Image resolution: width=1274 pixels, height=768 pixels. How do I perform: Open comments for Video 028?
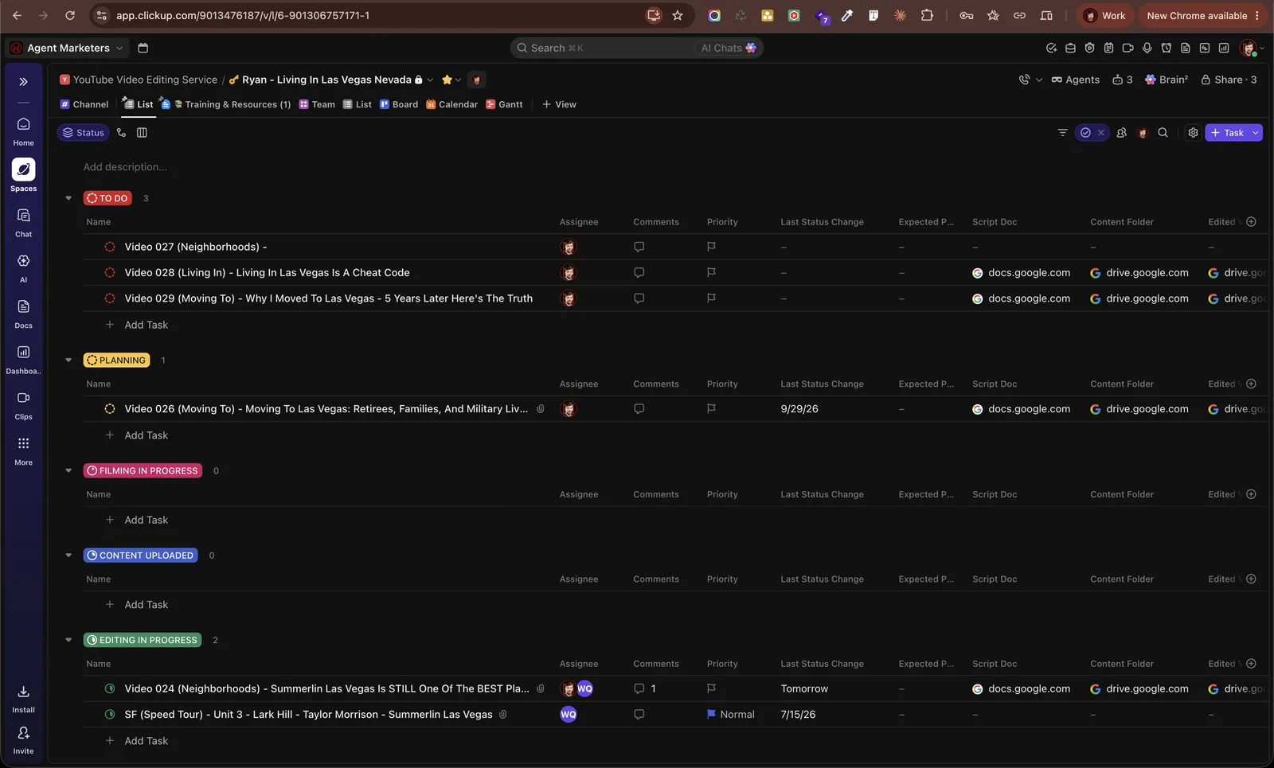pyautogui.click(x=639, y=272)
